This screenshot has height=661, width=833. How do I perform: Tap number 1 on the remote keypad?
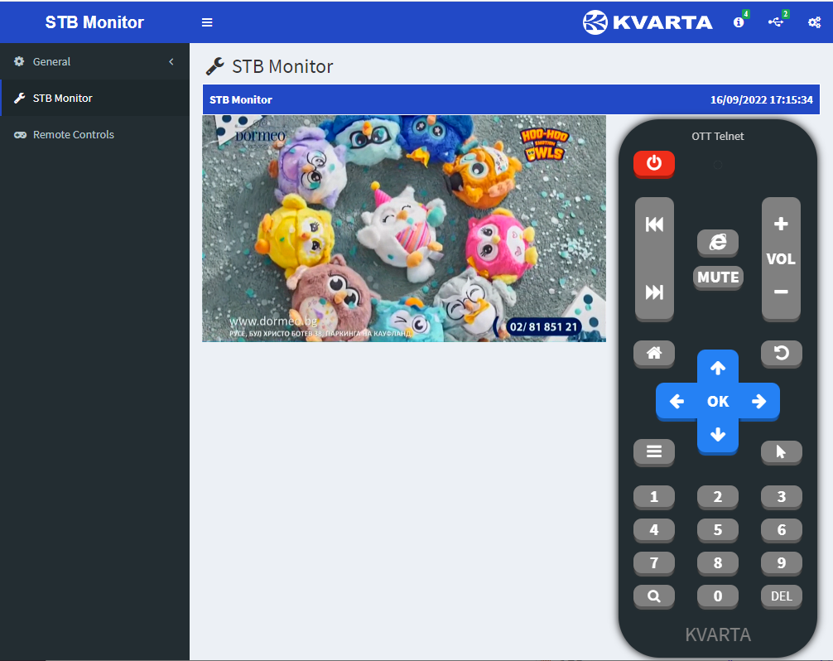[x=654, y=497]
